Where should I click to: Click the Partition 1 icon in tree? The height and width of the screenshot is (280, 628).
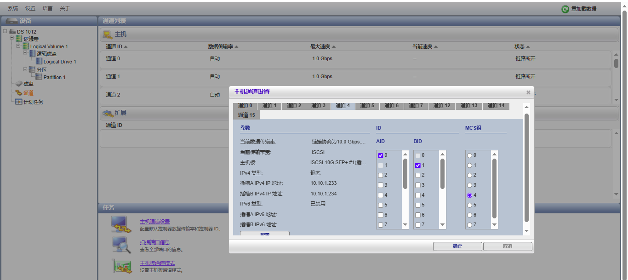click(39, 77)
